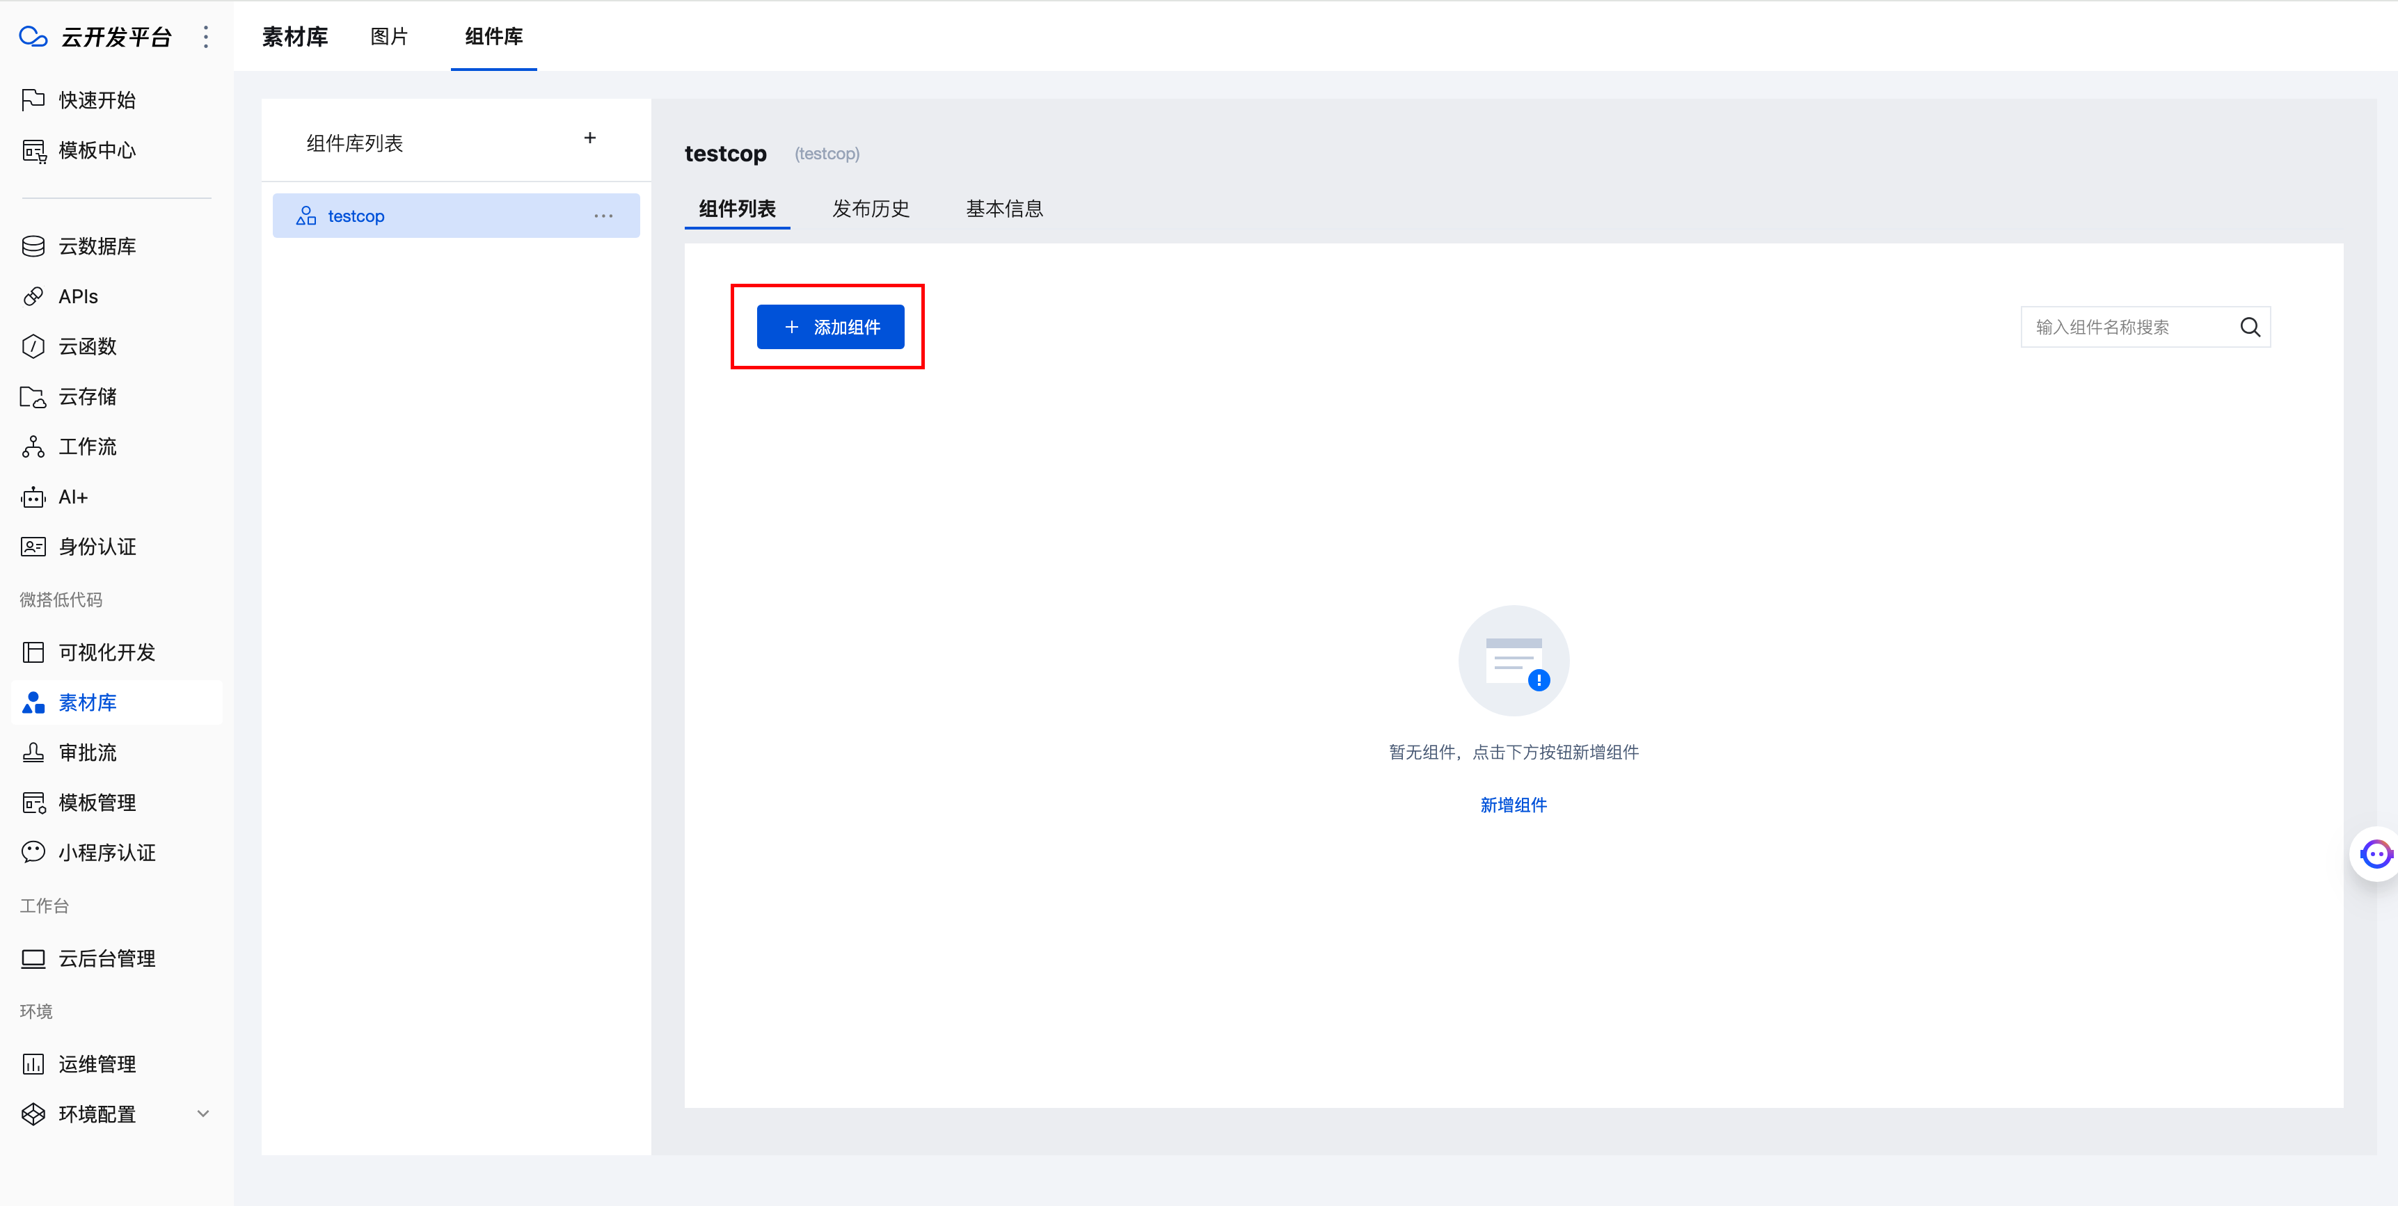Open the AI+ sidebar item
This screenshot has width=2398, height=1206.
(x=72, y=497)
